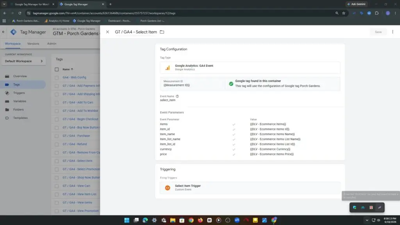
Task: Click the back arrow beside Tag Manager logo
Action: point(3,32)
